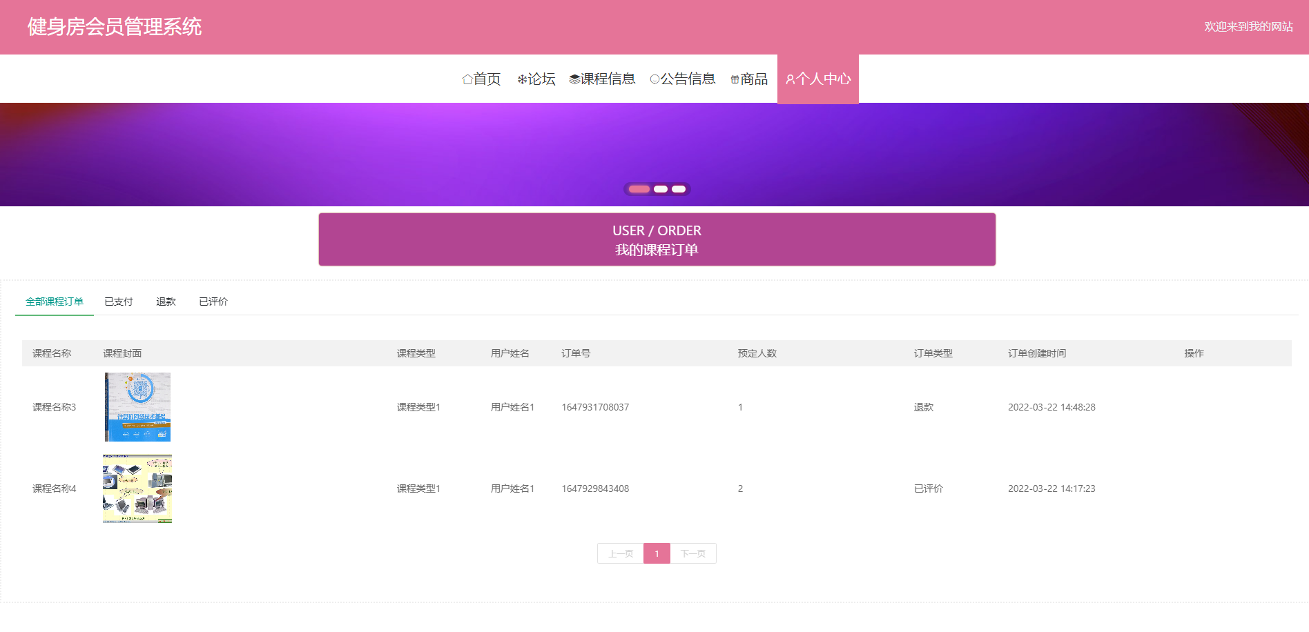Viewport: 1309px width, 632px height.
Task: Click the 订单号 column header
Action: click(x=576, y=353)
